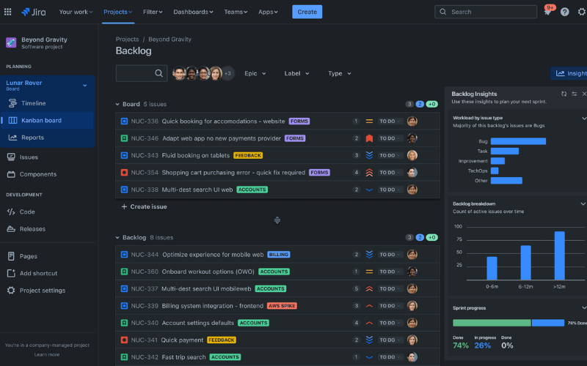This screenshot has width=587, height=366.
Task: Click the Beyond Gravity project avatar
Action: [x=11, y=42]
